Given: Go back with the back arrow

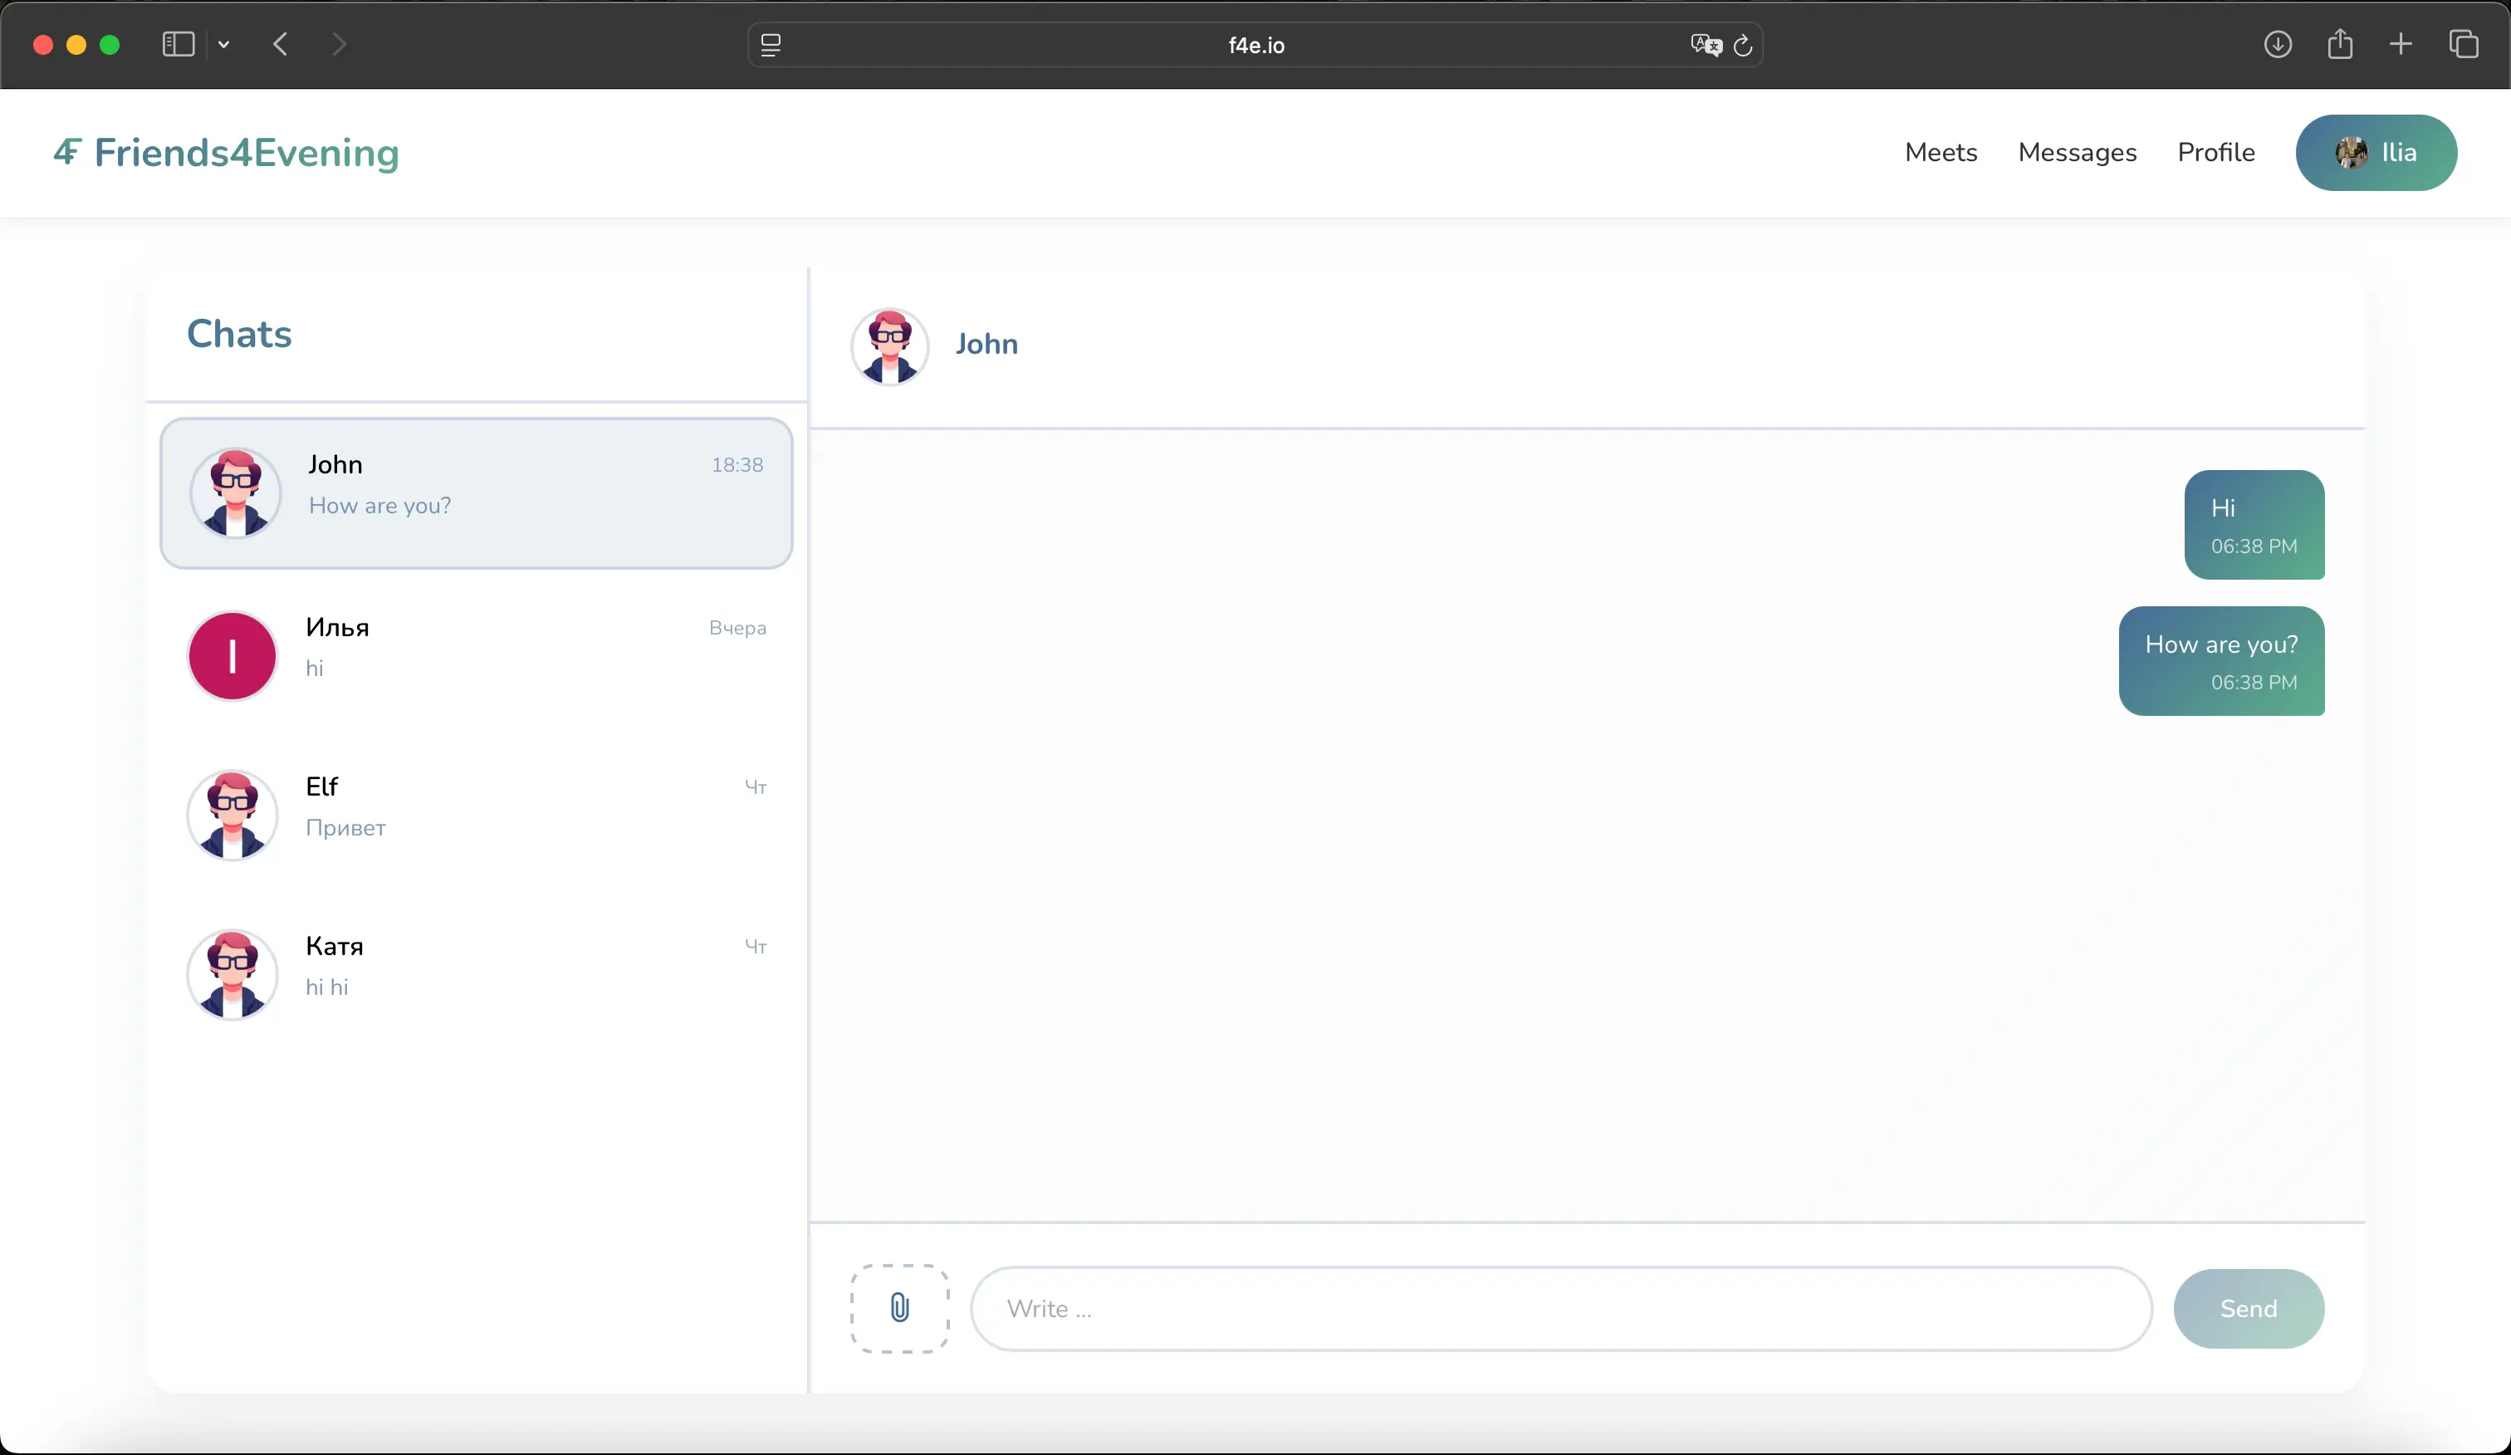Looking at the screenshot, I should tap(281, 44).
